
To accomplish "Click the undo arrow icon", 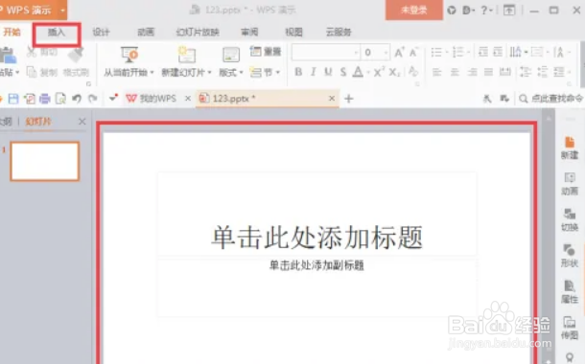I will click(77, 99).
